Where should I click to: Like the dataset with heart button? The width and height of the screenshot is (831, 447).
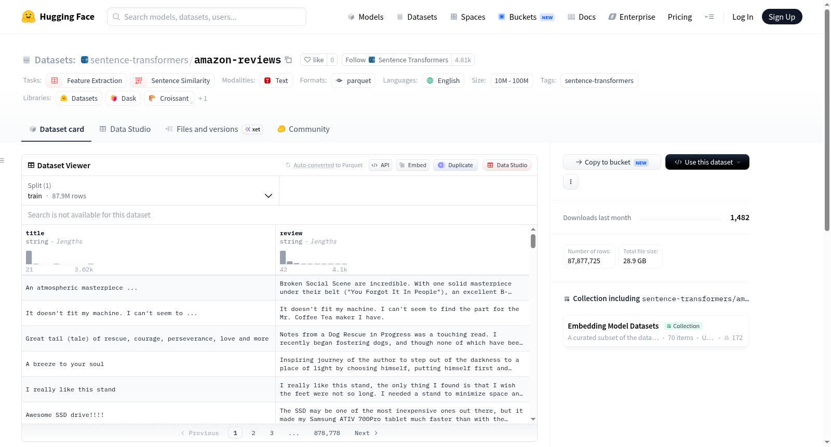click(314, 60)
